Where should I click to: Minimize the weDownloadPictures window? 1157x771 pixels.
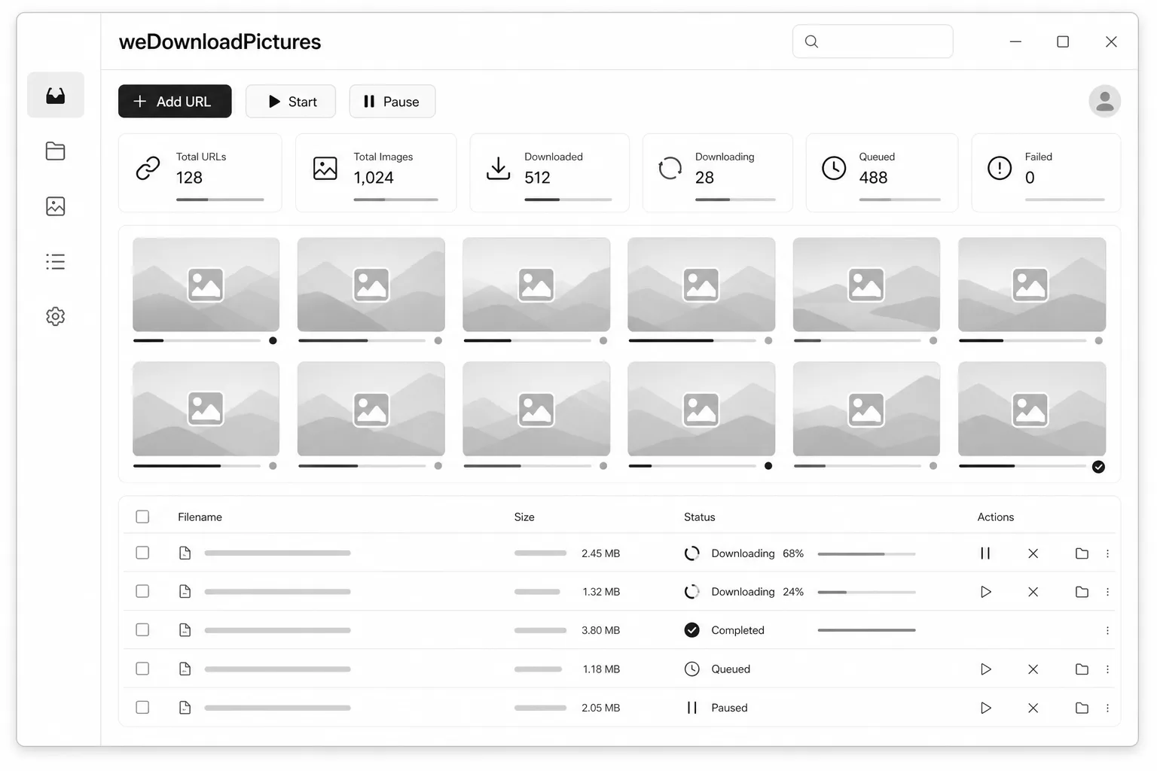1015,41
